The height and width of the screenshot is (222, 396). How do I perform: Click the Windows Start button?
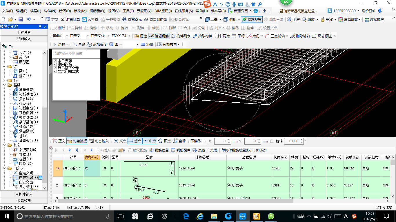6,216
